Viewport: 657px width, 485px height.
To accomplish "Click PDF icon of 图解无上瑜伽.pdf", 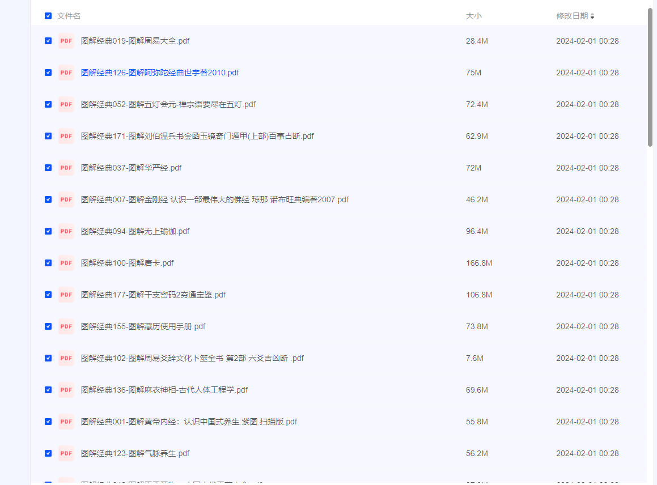I will (66, 231).
